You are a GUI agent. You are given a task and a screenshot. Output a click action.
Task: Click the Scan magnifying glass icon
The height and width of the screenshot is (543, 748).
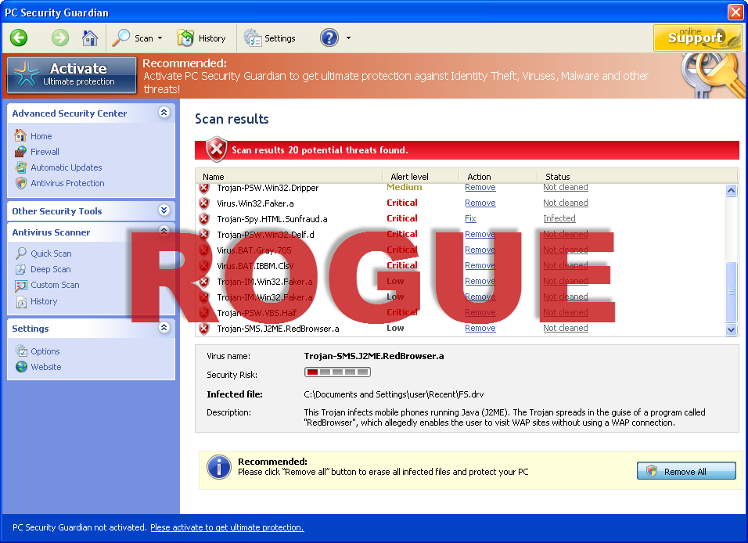click(121, 38)
